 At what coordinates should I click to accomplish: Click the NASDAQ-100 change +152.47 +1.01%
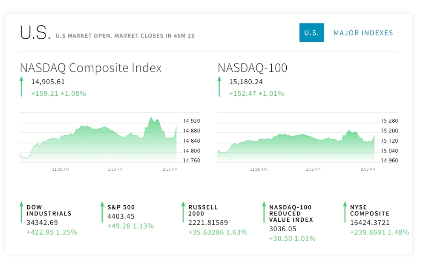point(256,93)
